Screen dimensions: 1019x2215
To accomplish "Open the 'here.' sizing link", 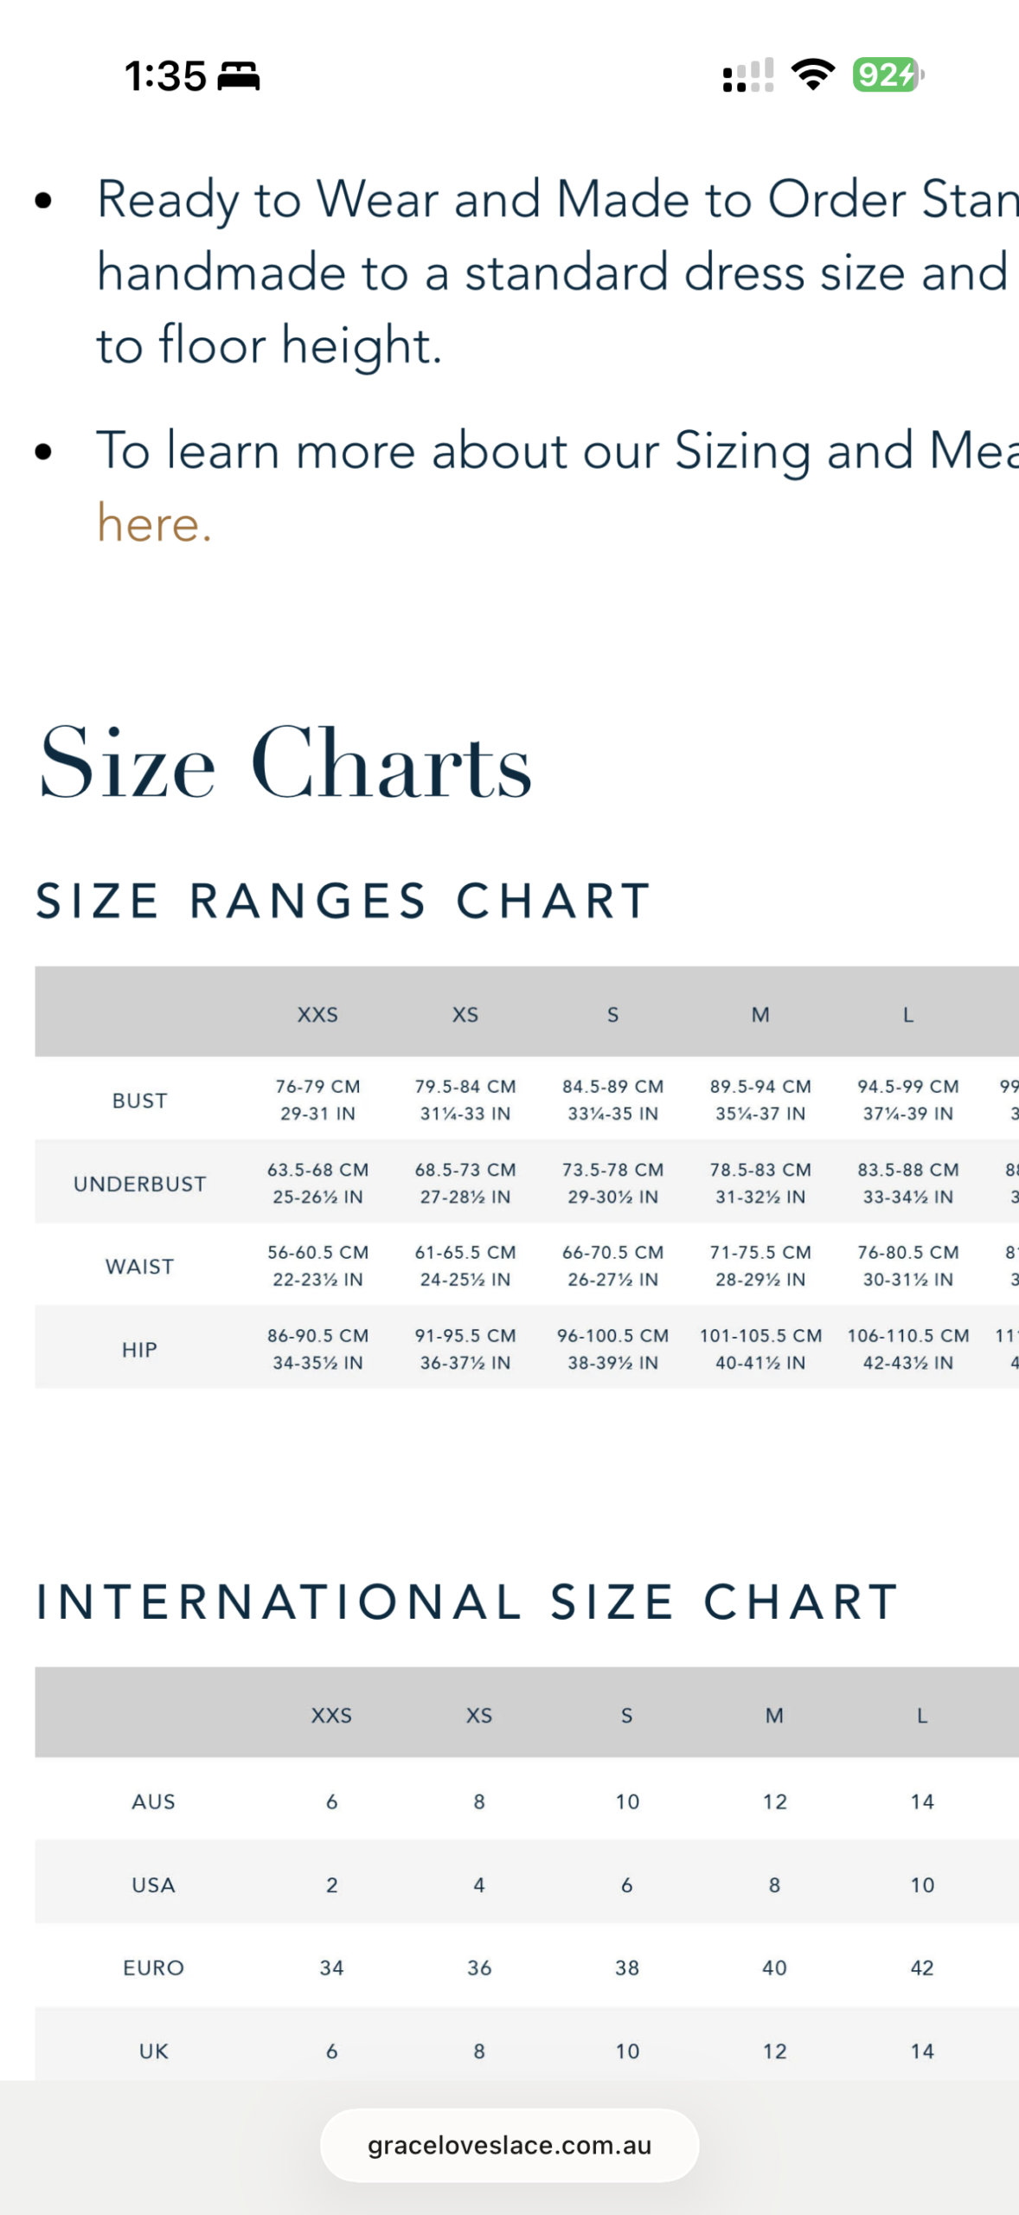I will click(x=154, y=523).
